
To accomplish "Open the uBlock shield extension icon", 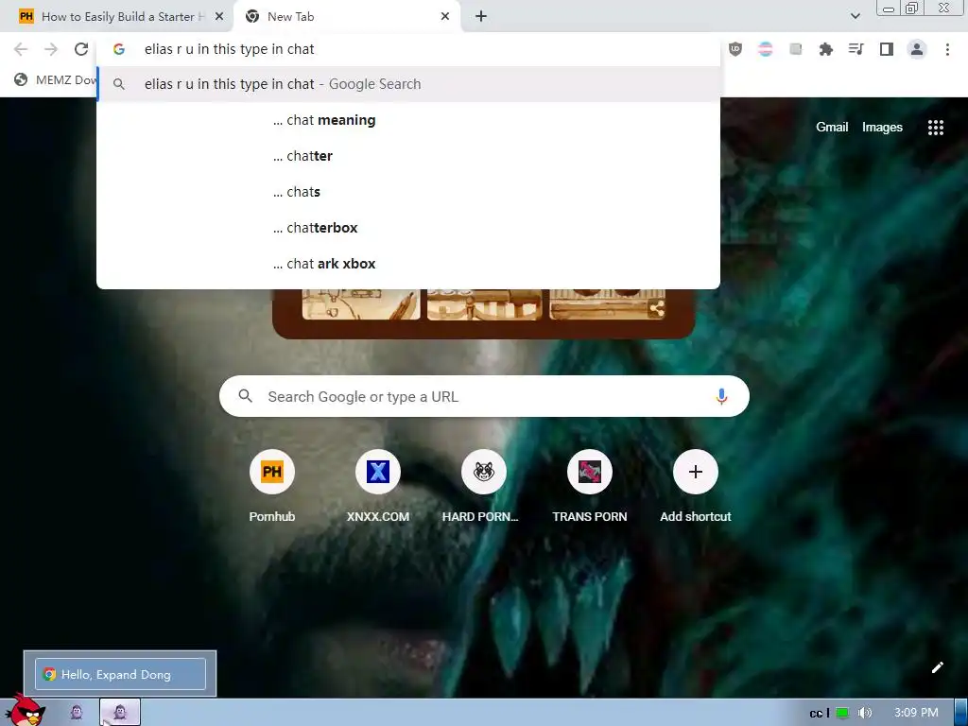I will point(735,49).
